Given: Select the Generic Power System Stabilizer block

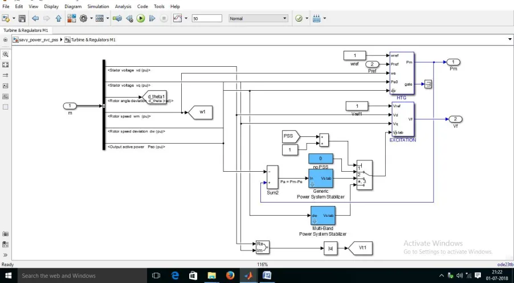Looking at the screenshot, I should pyautogui.click(x=321, y=178).
